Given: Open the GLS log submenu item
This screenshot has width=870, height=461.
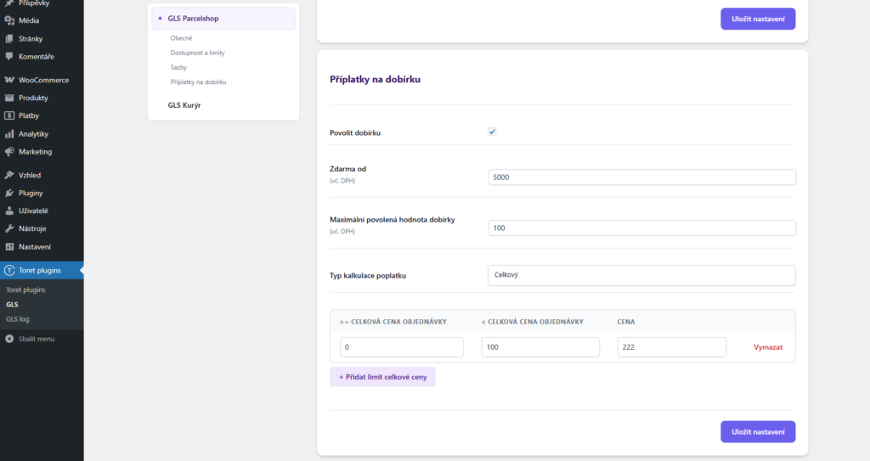Looking at the screenshot, I should (18, 319).
